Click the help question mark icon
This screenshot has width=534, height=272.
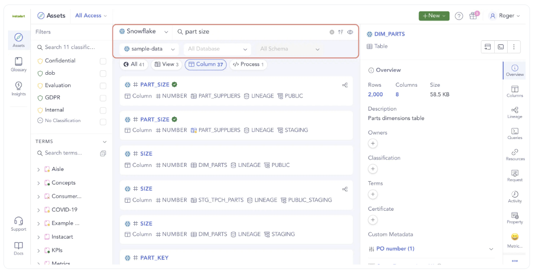[x=459, y=16]
